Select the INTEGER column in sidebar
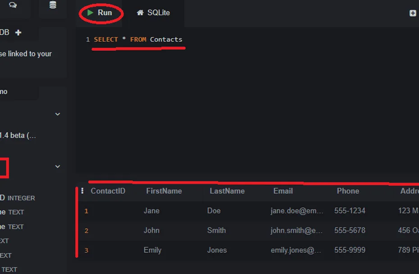This screenshot has height=274, width=419. [20, 198]
